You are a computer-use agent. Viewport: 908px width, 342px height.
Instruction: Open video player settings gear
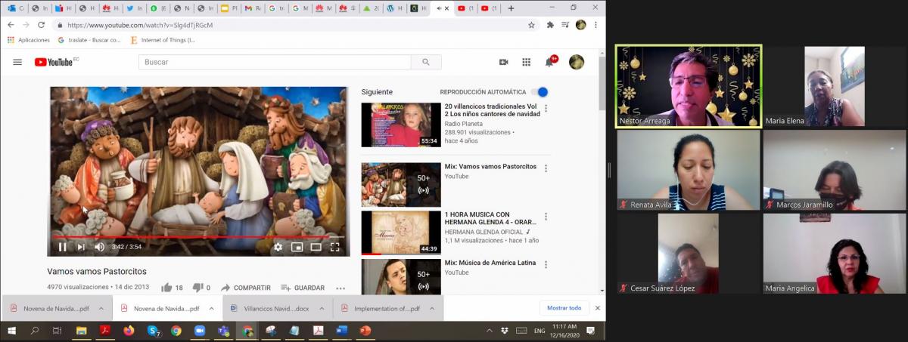(278, 247)
